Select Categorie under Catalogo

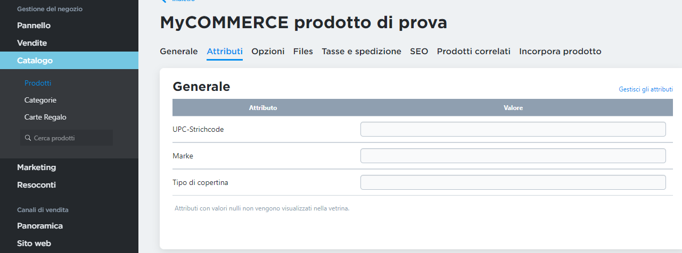coord(40,100)
